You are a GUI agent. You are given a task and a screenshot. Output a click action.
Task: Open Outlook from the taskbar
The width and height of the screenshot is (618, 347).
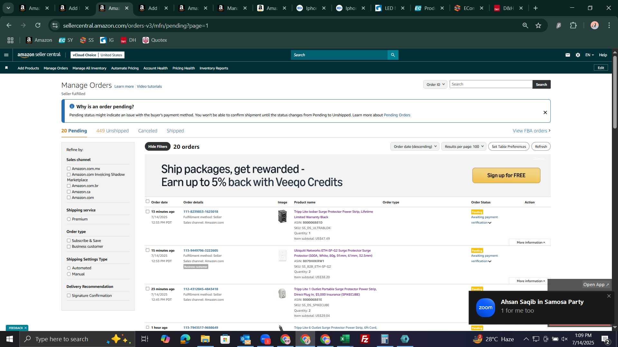(245, 339)
